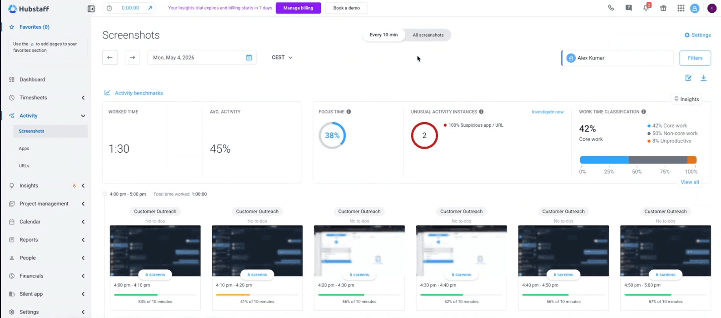Click the edit note icon
The image size is (721, 318).
(688, 78)
